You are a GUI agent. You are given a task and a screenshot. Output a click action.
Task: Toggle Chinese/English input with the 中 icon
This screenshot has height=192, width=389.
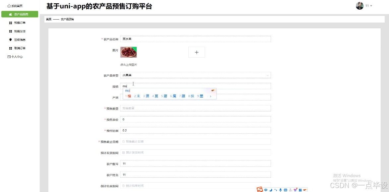point(266,190)
